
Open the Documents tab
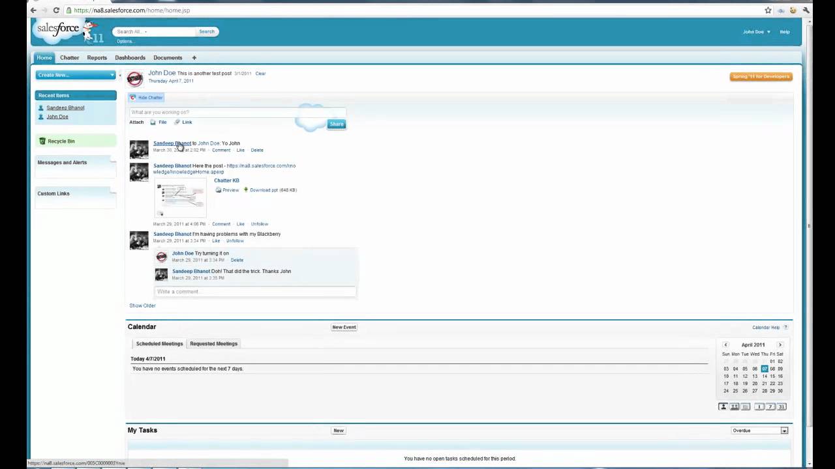point(168,58)
